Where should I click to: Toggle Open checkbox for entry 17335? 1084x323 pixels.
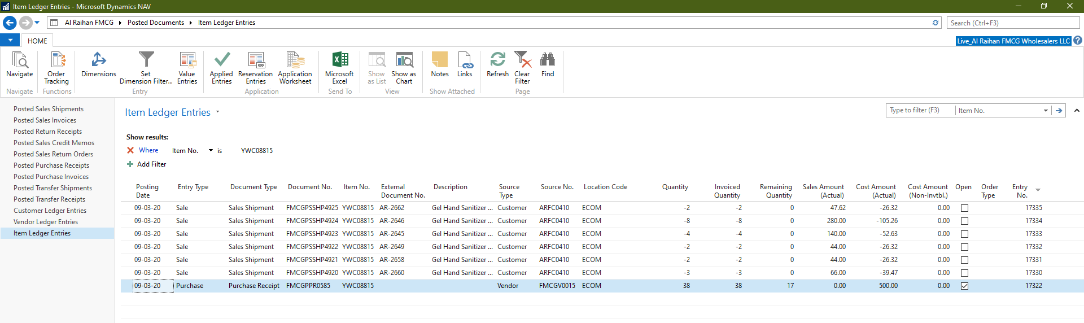[964, 208]
